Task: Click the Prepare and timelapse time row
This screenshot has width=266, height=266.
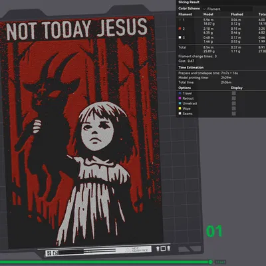Action: coord(208,72)
